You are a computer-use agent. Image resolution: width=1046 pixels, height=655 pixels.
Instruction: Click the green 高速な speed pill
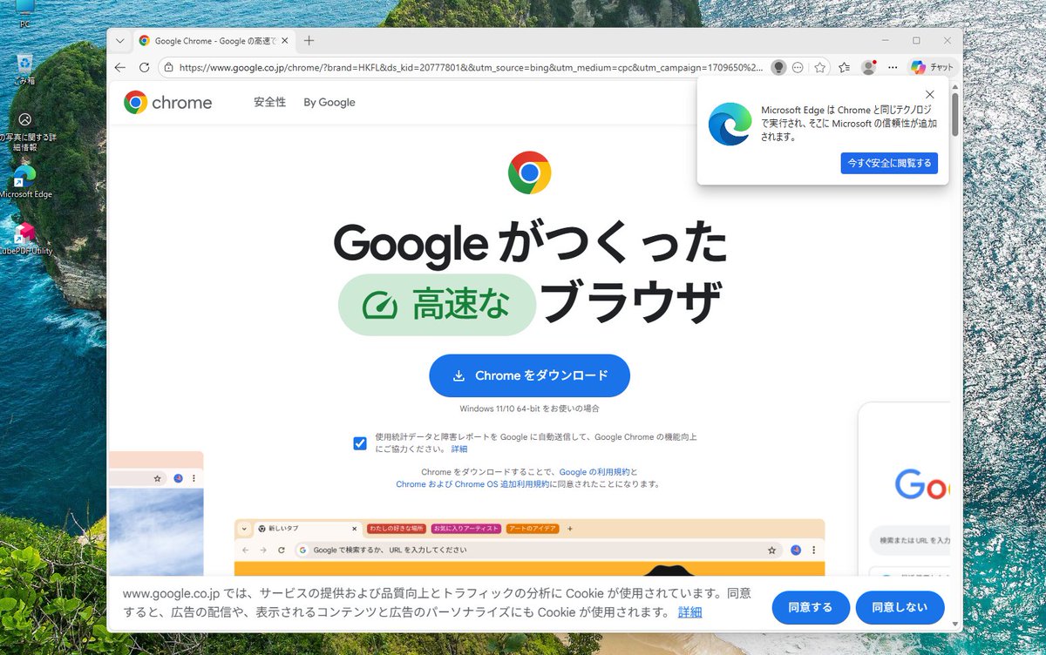point(437,305)
